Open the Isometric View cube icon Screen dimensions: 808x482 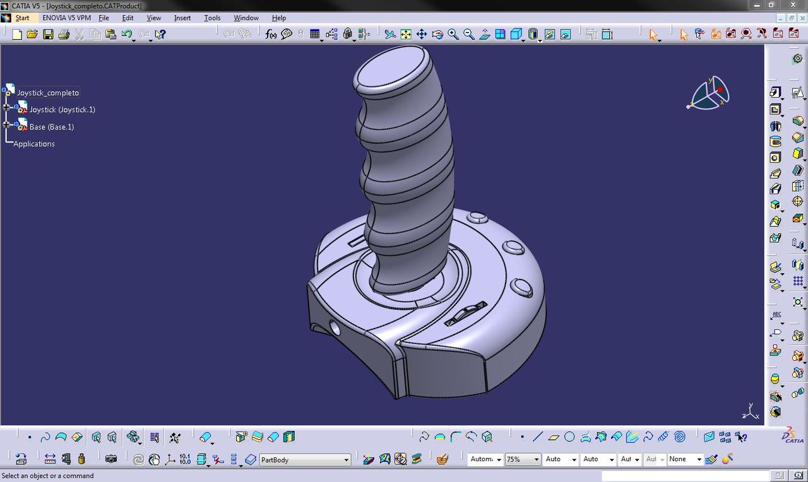516,34
